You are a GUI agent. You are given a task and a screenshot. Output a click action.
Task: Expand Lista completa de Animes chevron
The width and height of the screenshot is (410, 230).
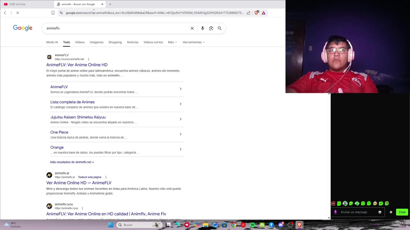click(181, 104)
